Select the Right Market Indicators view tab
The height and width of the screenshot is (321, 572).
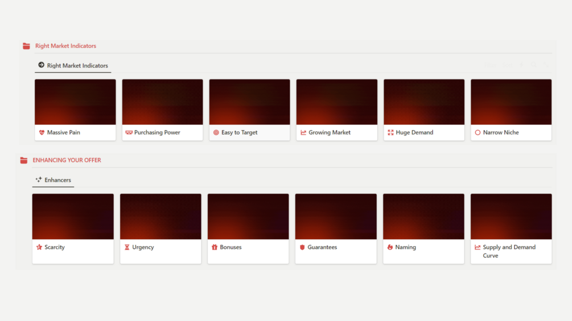click(x=73, y=65)
